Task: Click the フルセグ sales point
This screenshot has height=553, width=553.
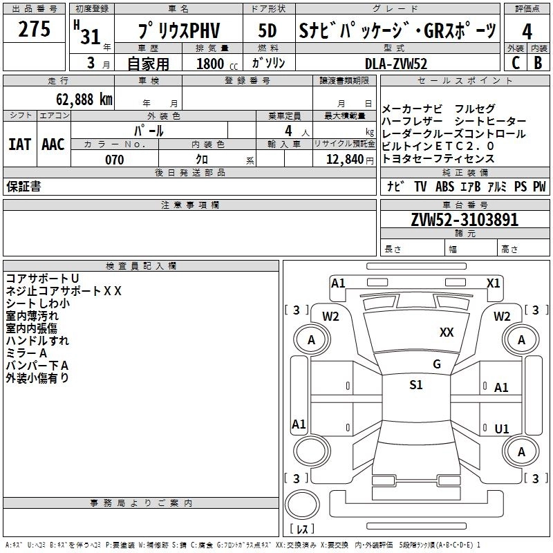Action: pos(475,109)
